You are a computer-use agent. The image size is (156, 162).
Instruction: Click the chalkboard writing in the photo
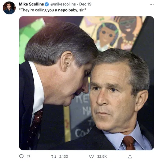pos(83,116)
